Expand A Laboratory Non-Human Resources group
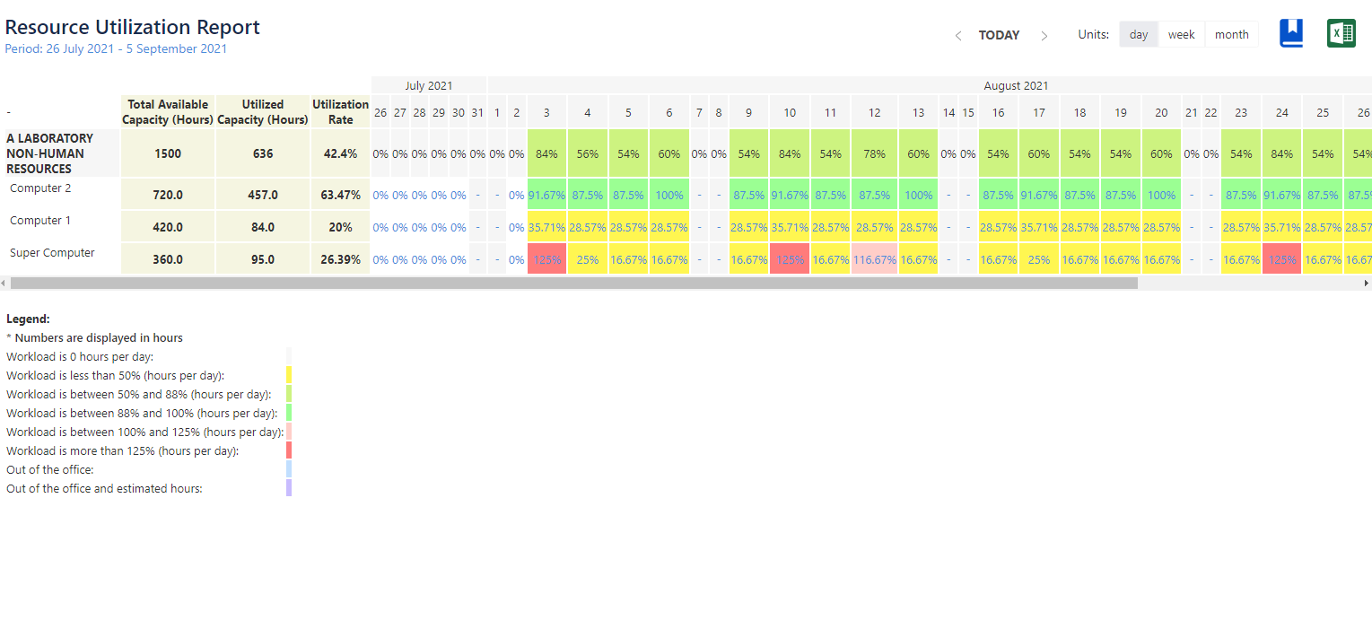Viewport: 1372px width, 629px height. coord(49,153)
